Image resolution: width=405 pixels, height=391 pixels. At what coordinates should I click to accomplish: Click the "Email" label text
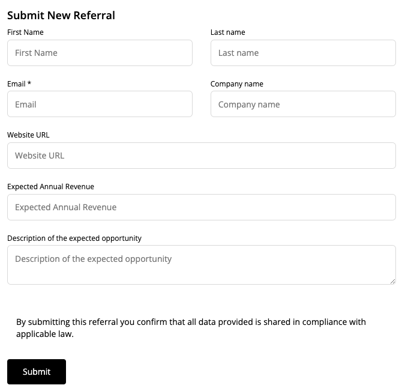click(16, 84)
